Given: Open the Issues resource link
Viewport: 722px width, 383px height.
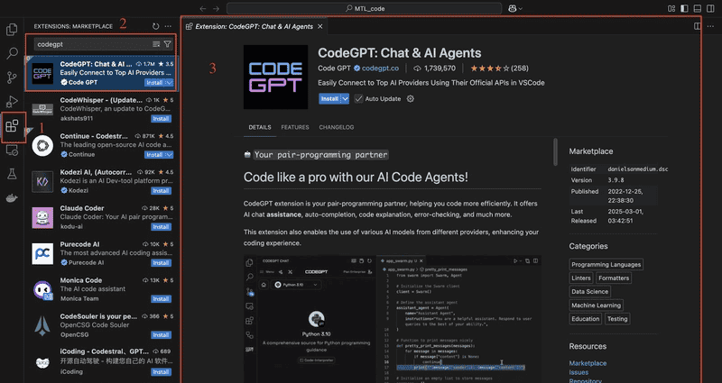Looking at the screenshot, I should (x=579, y=372).
